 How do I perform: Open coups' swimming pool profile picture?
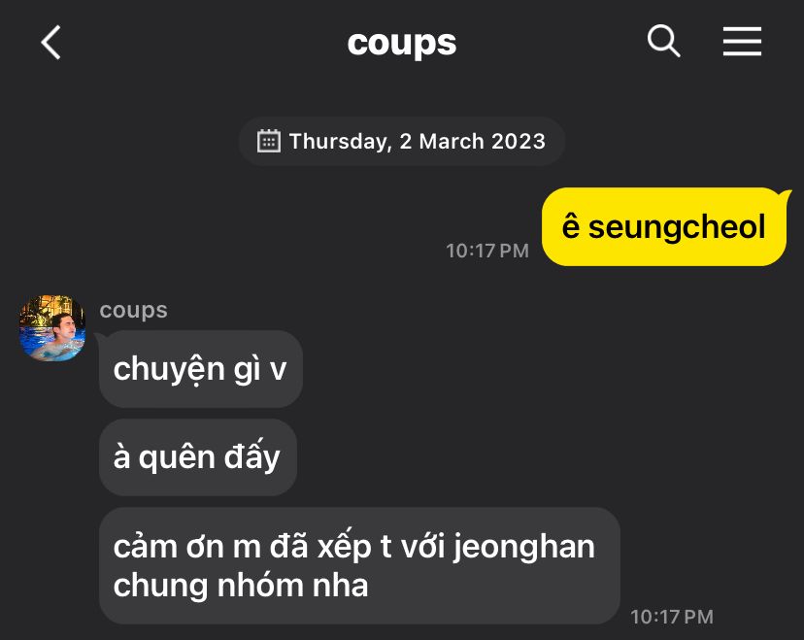tap(51, 328)
